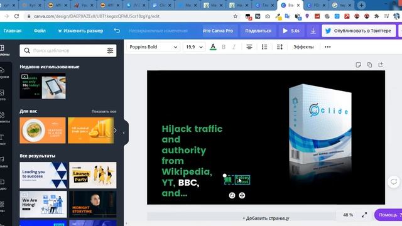This screenshot has width=402, height=226.
Task: Choose the We Are Hiring template
Action: point(43,204)
